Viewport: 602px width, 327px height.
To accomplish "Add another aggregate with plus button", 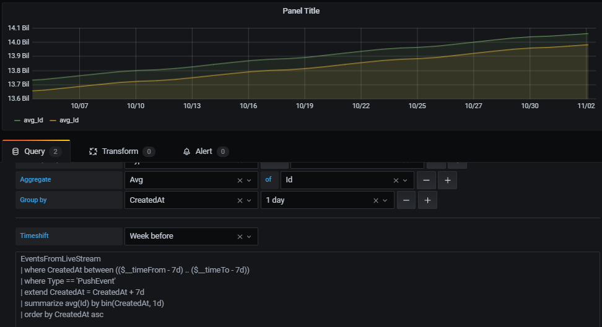I will 448,180.
